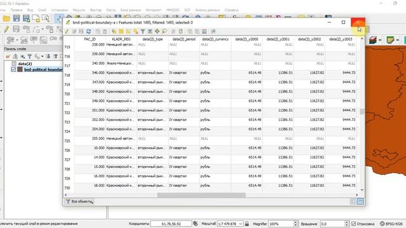The image size is (406, 228).
Task: Click FAC_ID cell 338.000
Action: point(90,44)
